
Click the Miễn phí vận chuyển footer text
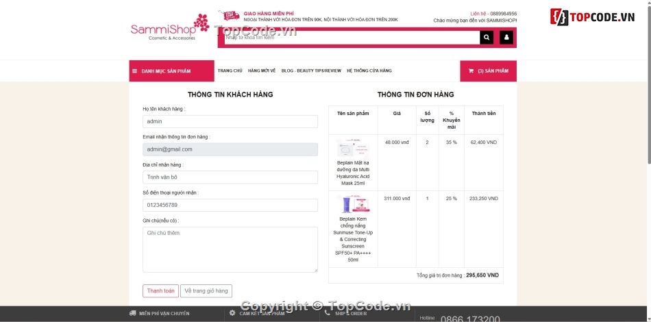164,314
